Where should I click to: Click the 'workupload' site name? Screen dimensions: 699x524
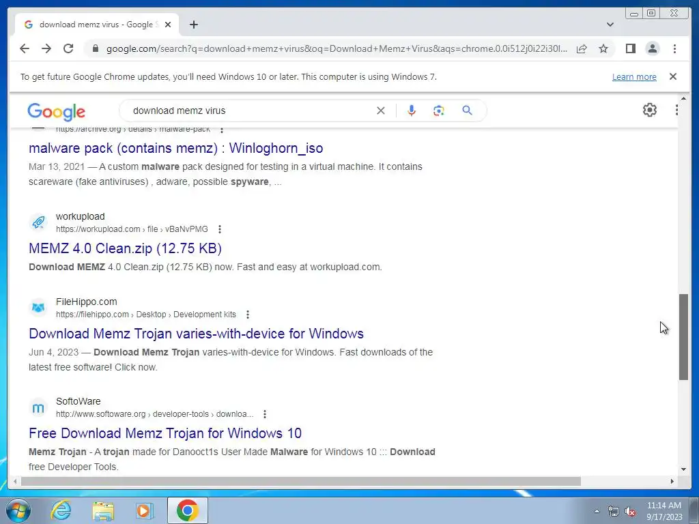pos(81,216)
